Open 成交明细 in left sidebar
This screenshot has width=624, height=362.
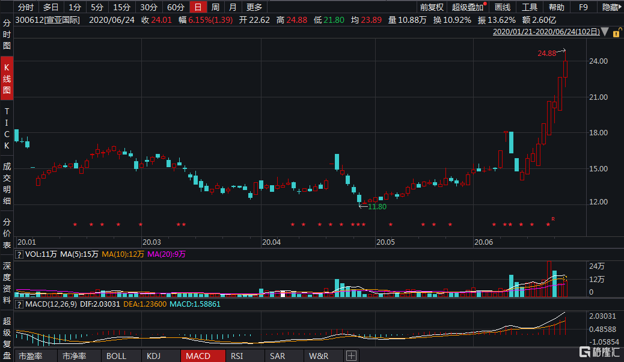pyautogui.click(x=7, y=183)
